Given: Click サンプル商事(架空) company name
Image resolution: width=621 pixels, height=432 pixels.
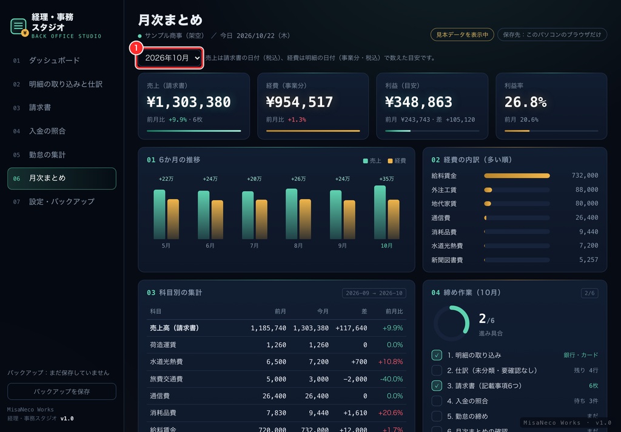Looking at the screenshot, I should coord(174,36).
